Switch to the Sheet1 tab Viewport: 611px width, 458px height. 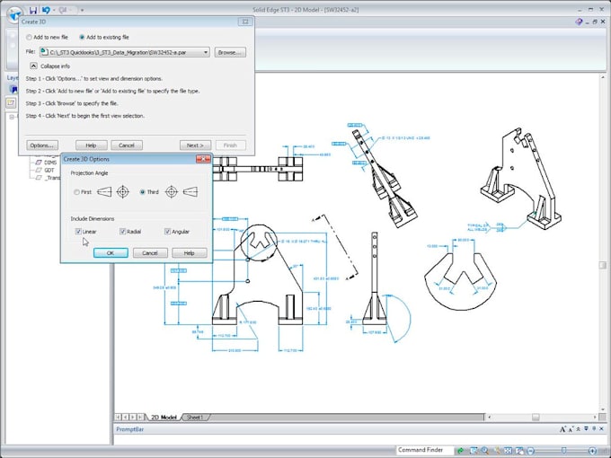tap(195, 418)
